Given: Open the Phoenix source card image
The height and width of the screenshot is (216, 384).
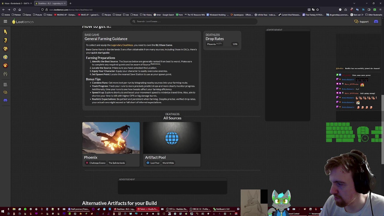Looking at the screenshot, I should point(111,138).
